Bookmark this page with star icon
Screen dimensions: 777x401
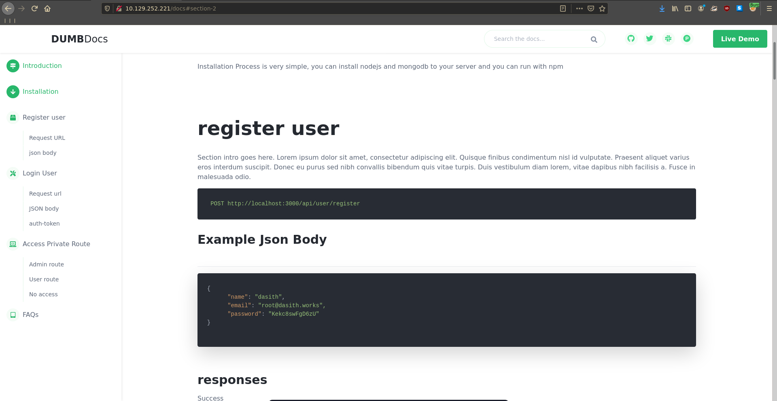point(602,8)
